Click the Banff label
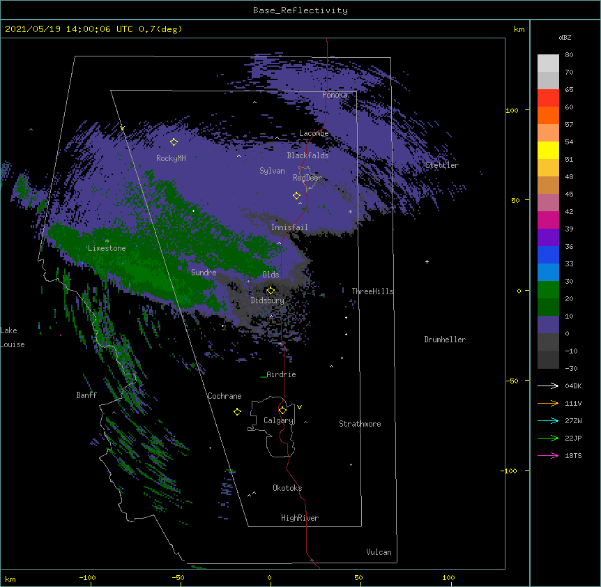 coord(86,395)
